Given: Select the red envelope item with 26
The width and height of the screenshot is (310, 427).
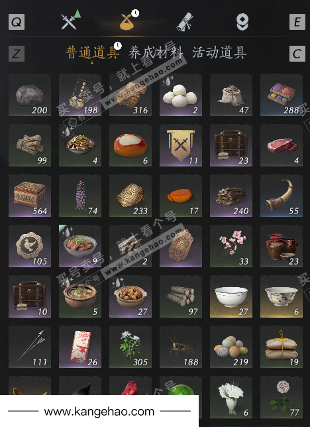Looking at the screenshot, I should click(x=80, y=347).
